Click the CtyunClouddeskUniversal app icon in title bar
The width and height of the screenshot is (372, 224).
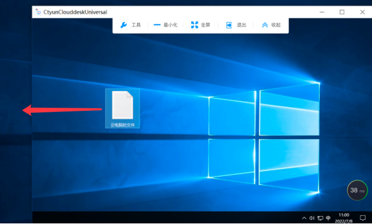pos(38,12)
